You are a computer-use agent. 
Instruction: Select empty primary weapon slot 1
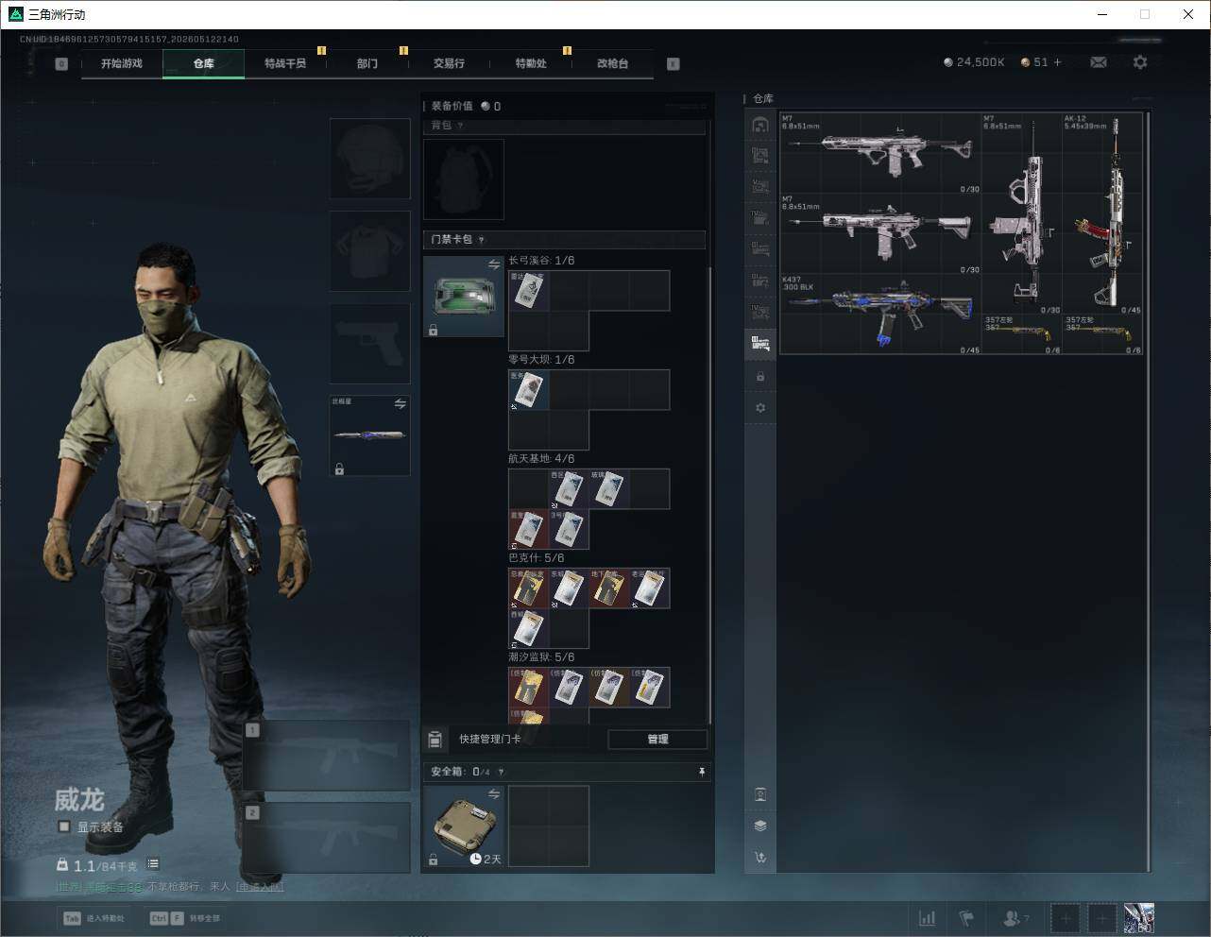click(x=327, y=756)
